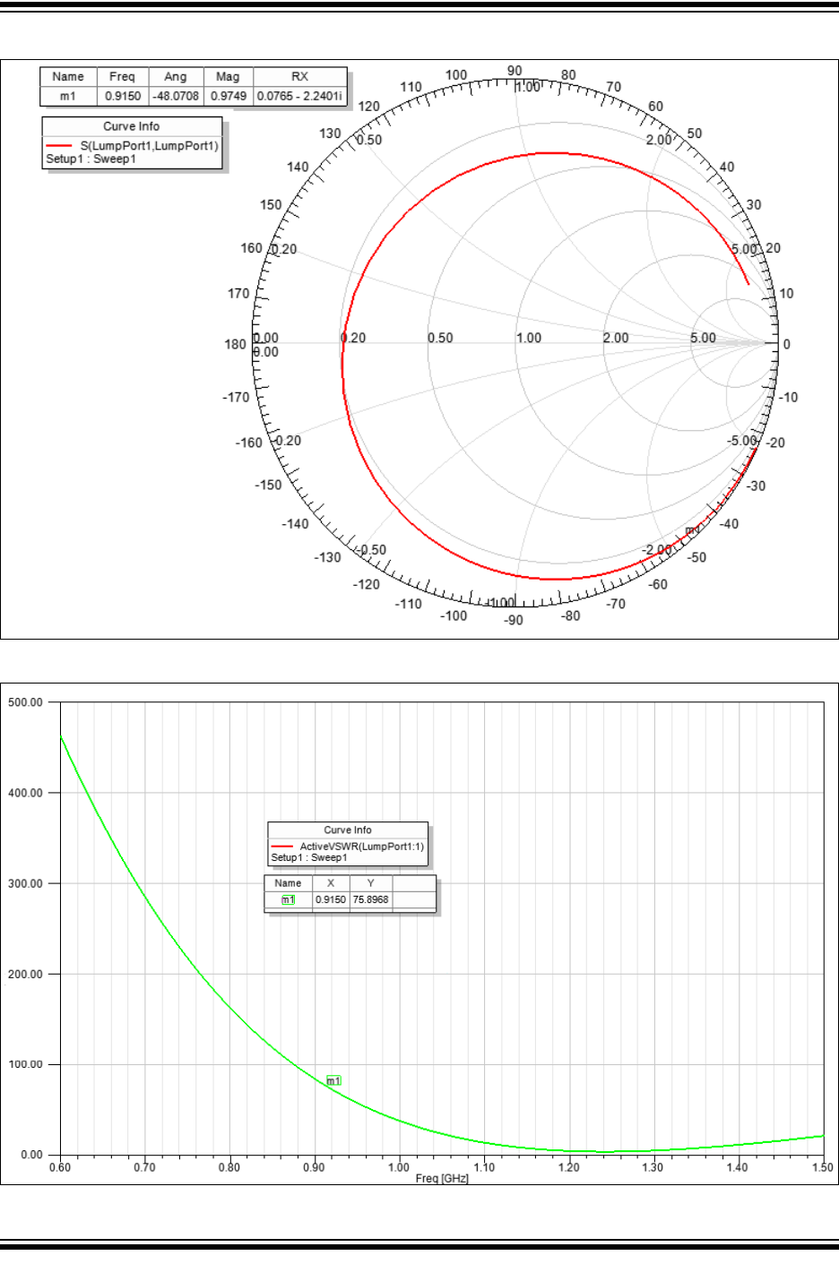Select the 0.0765 - 2.2401i impedance value
Viewport: 839px width, 1264px height.
[299, 96]
